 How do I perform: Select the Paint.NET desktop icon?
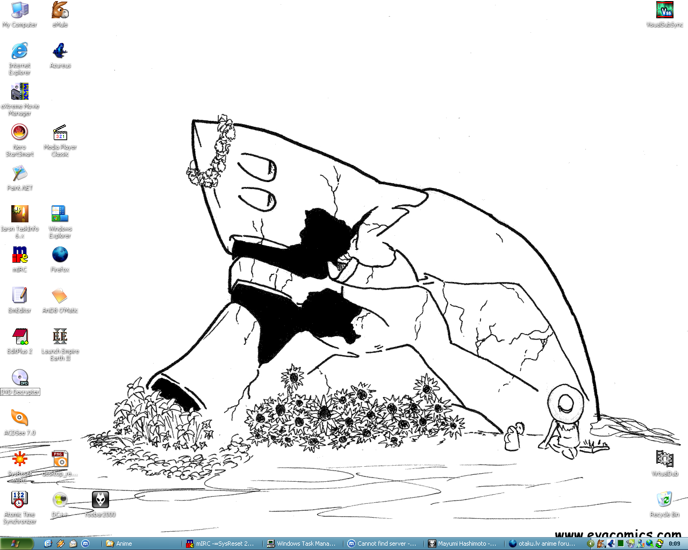[x=20, y=178]
